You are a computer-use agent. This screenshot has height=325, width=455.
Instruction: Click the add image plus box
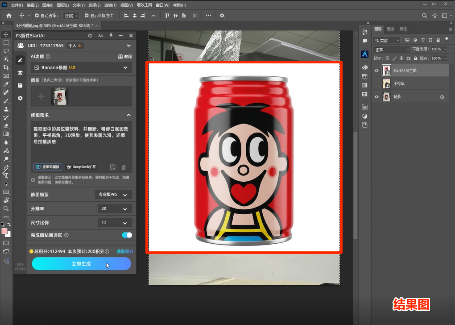(x=41, y=96)
